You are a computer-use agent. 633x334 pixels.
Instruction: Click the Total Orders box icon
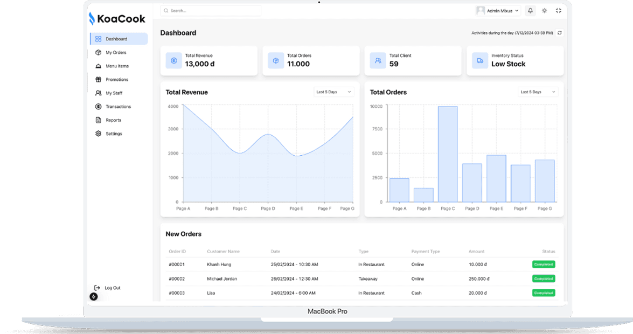276,60
